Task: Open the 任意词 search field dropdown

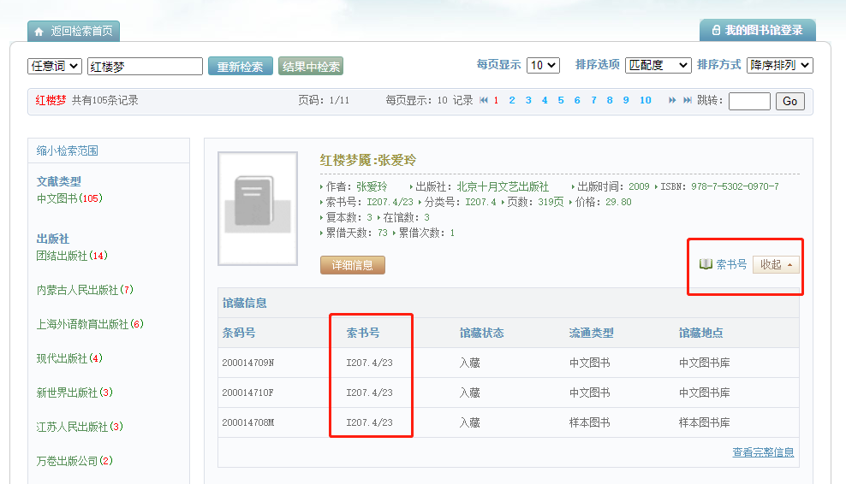Action: (55, 66)
